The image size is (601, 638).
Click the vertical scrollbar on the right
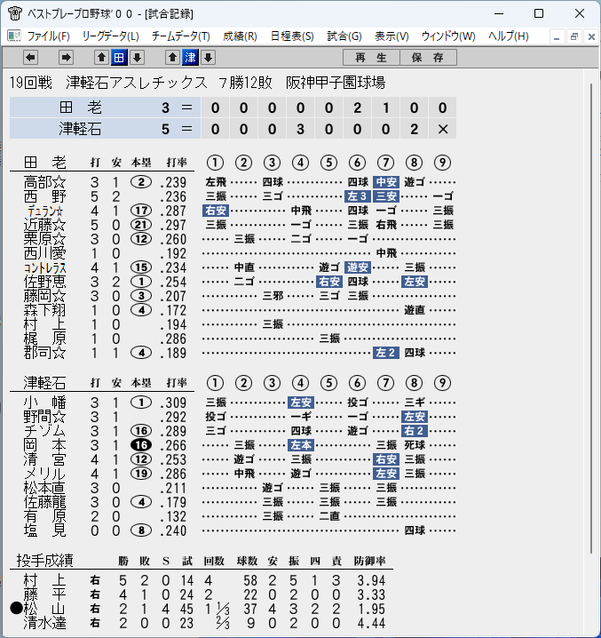coord(591,318)
